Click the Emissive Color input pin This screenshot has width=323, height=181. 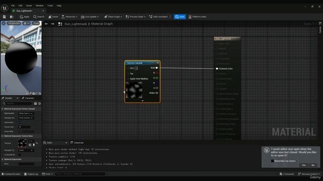pos(217,68)
